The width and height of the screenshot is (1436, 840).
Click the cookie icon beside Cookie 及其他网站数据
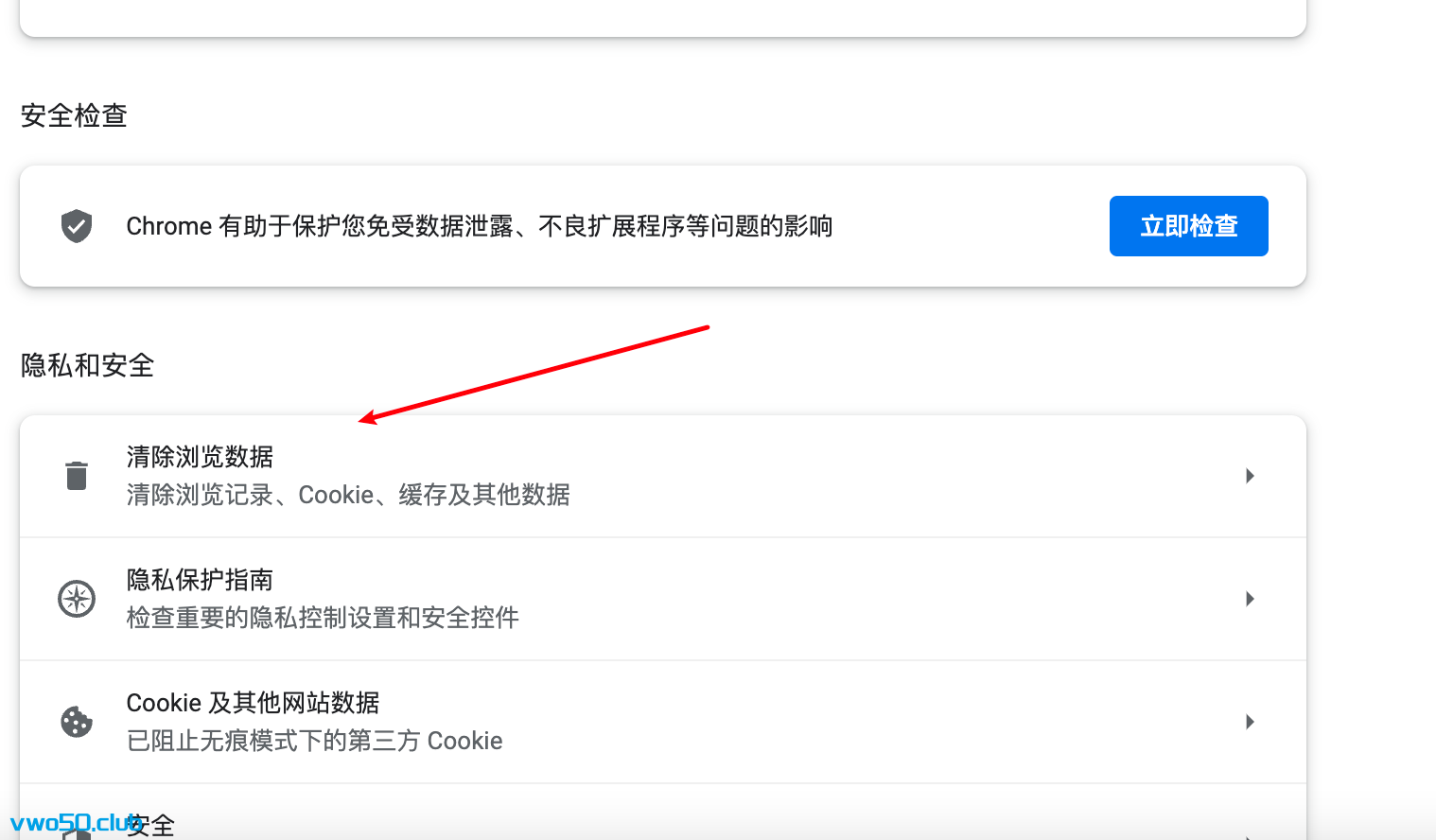click(x=77, y=722)
